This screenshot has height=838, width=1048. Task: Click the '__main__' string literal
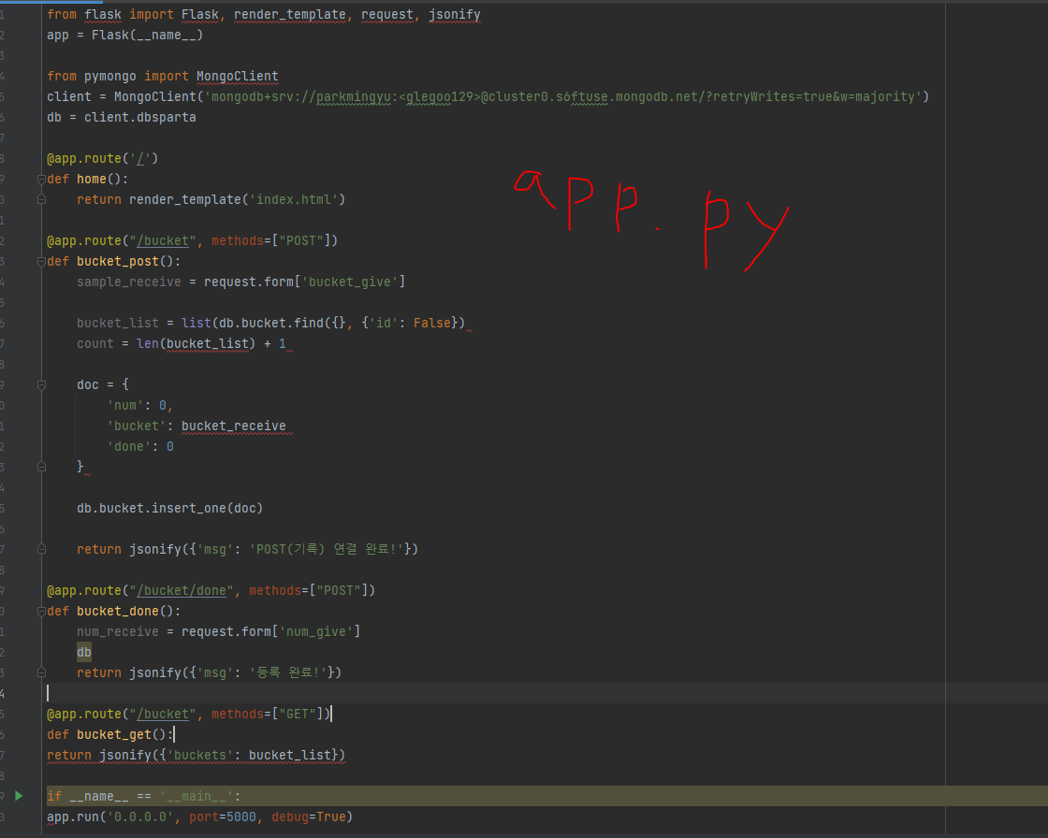[196, 797]
